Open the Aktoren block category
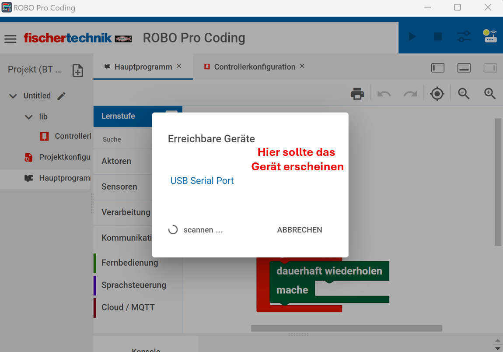The image size is (503, 352). tap(123, 161)
